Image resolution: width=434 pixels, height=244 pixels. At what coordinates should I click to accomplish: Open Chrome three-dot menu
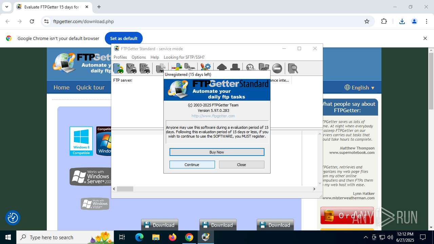tap(427, 21)
